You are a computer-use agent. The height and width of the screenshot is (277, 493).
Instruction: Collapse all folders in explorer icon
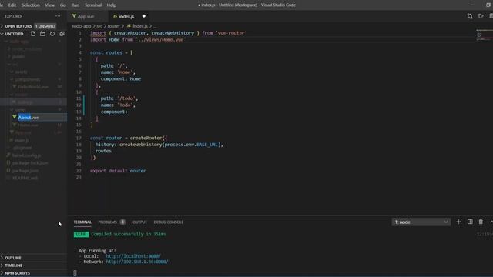tap(62, 34)
